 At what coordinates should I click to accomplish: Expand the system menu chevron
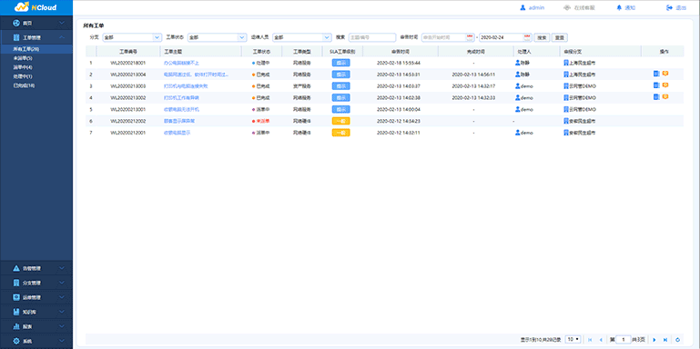(x=62, y=341)
